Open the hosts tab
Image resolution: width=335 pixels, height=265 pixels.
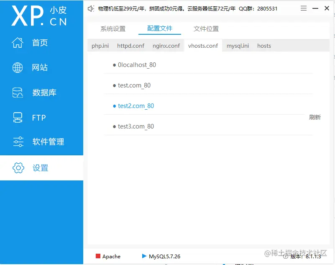point(264,46)
